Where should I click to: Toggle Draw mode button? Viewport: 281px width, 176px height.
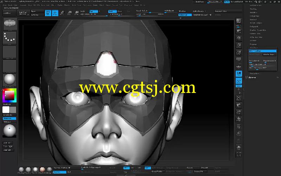[x=55, y=13]
